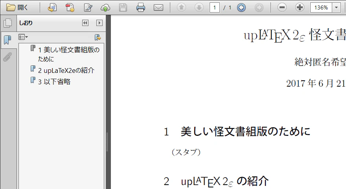Collapse the しおり panel double-arrow button
The image size is (346, 189).
(x=85, y=23)
